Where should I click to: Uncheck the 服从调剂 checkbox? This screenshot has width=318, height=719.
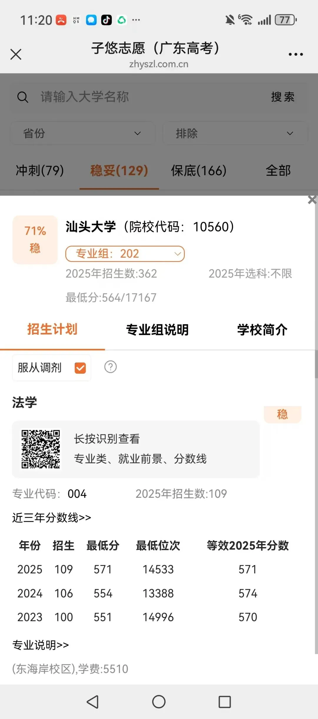tap(80, 368)
